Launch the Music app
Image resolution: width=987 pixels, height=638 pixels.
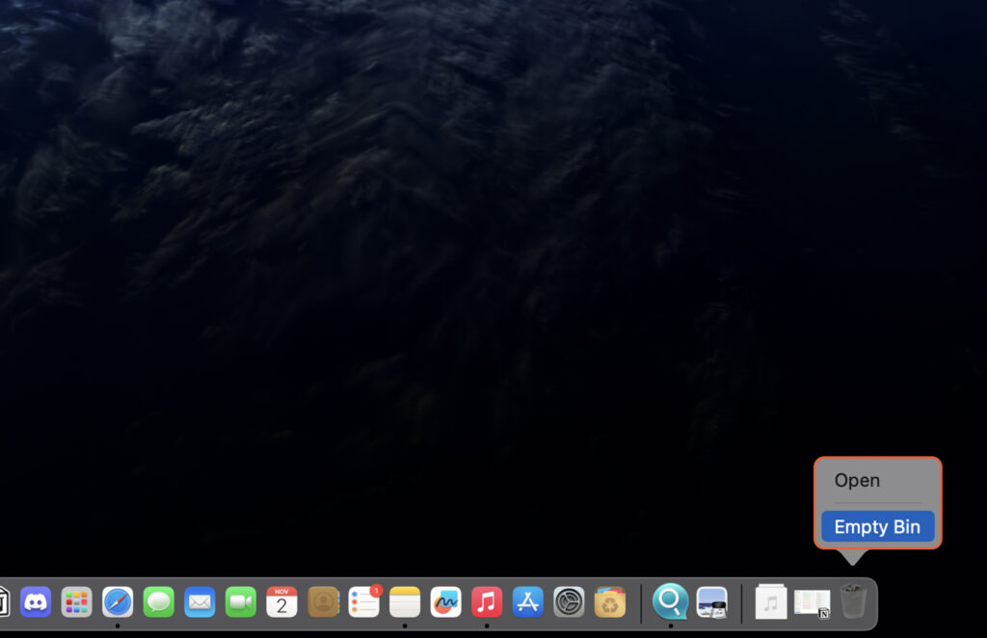pos(487,602)
